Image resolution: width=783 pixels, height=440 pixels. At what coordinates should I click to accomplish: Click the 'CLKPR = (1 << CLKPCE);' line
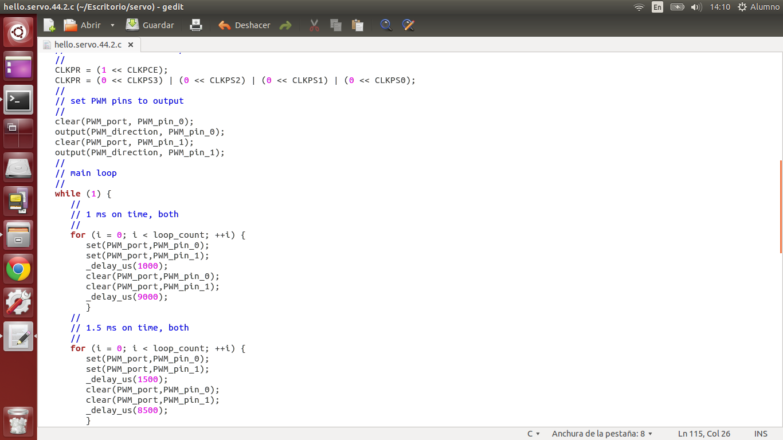pos(112,70)
